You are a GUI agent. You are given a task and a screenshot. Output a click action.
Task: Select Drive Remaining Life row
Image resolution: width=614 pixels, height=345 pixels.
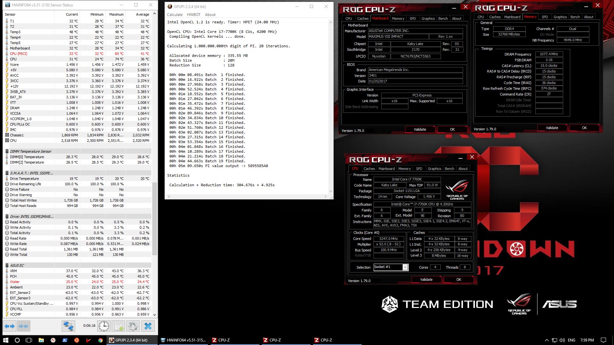tap(78, 184)
